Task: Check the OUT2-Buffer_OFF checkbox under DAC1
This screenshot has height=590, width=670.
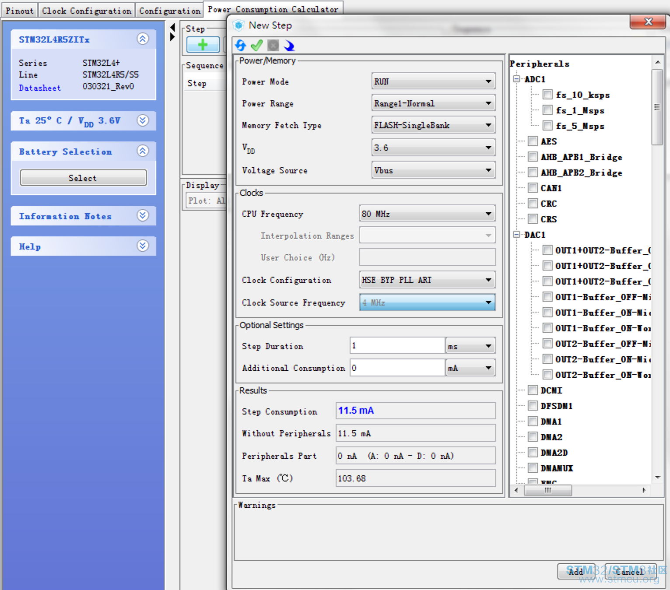Action: coord(548,344)
